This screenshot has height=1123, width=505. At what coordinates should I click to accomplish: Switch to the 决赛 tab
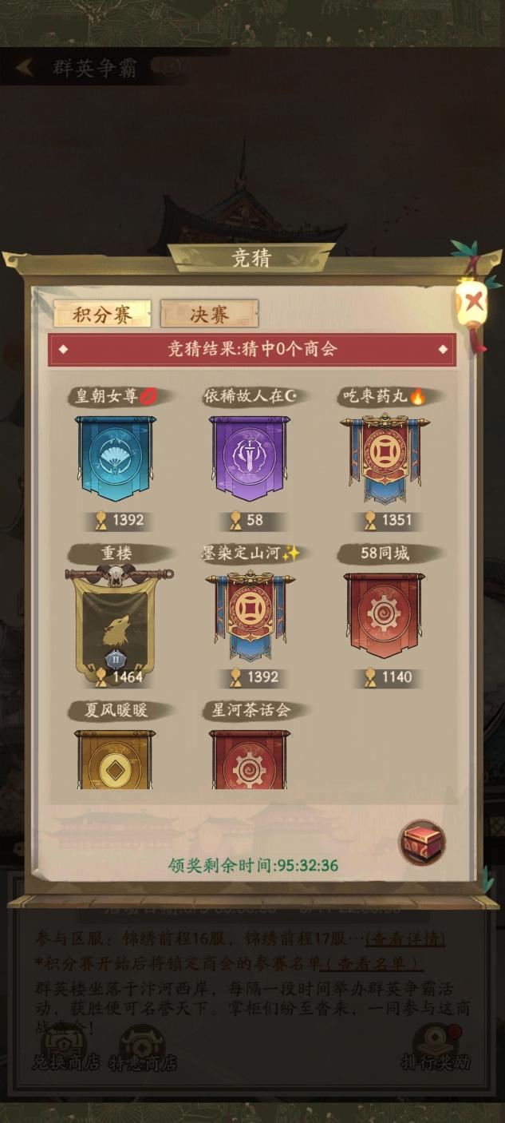coord(209,315)
